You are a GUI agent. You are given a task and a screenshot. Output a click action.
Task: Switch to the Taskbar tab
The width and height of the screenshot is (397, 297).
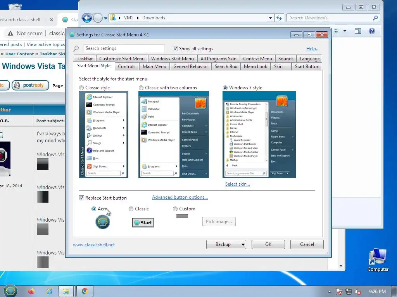click(x=85, y=59)
